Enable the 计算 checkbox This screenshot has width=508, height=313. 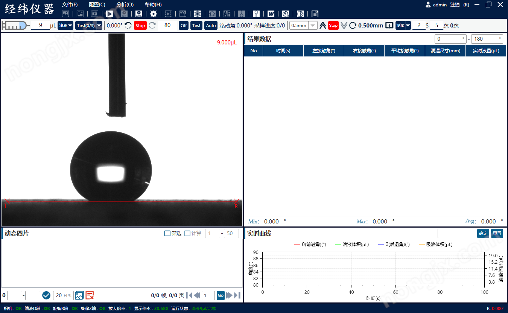click(x=187, y=233)
